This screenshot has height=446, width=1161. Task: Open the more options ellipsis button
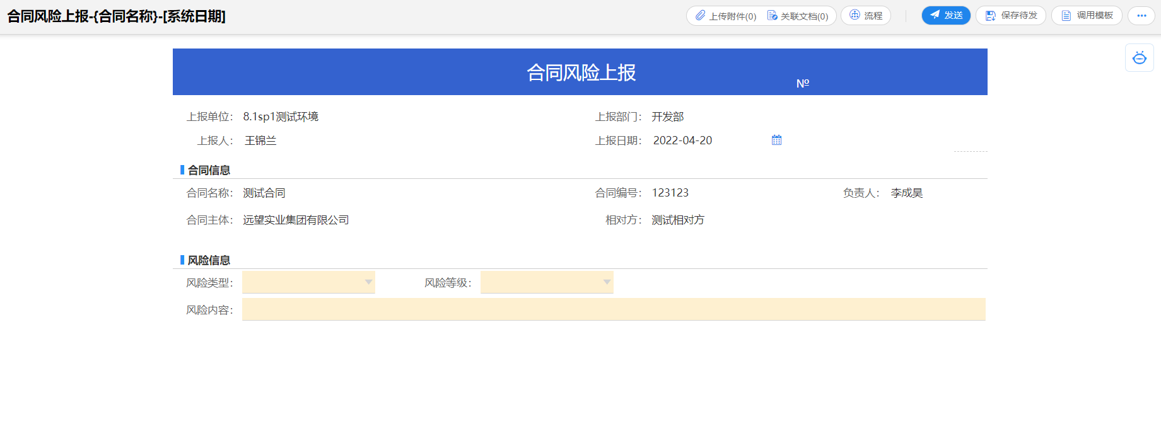pos(1141,16)
